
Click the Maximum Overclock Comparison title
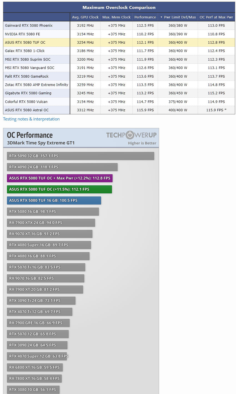[119, 8]
